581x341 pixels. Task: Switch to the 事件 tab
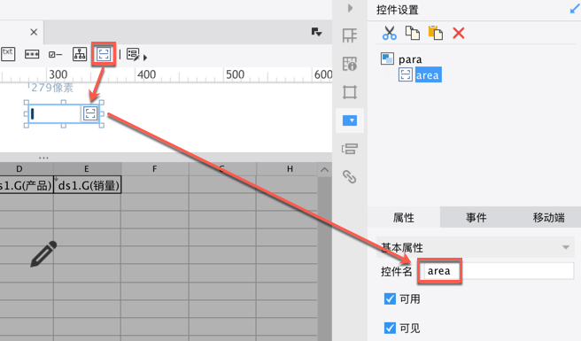[476, 218]
